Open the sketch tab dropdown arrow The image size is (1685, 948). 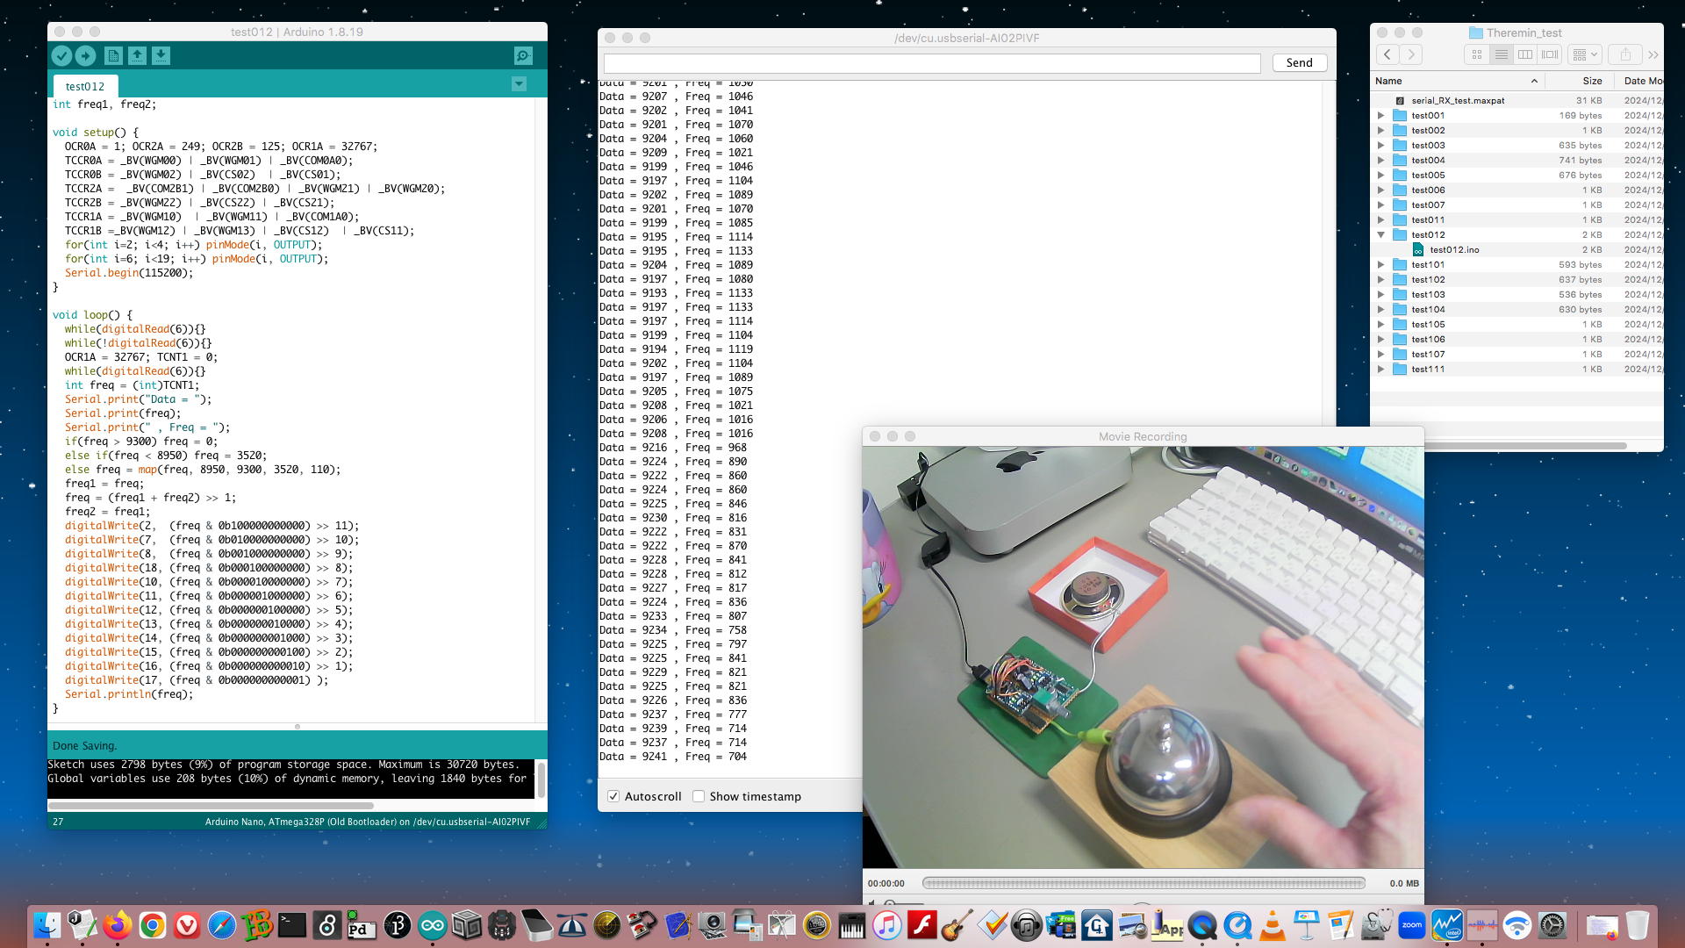point(519,84)
